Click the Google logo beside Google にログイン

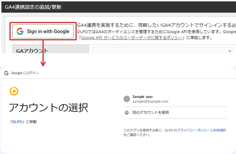click(6, 73)
